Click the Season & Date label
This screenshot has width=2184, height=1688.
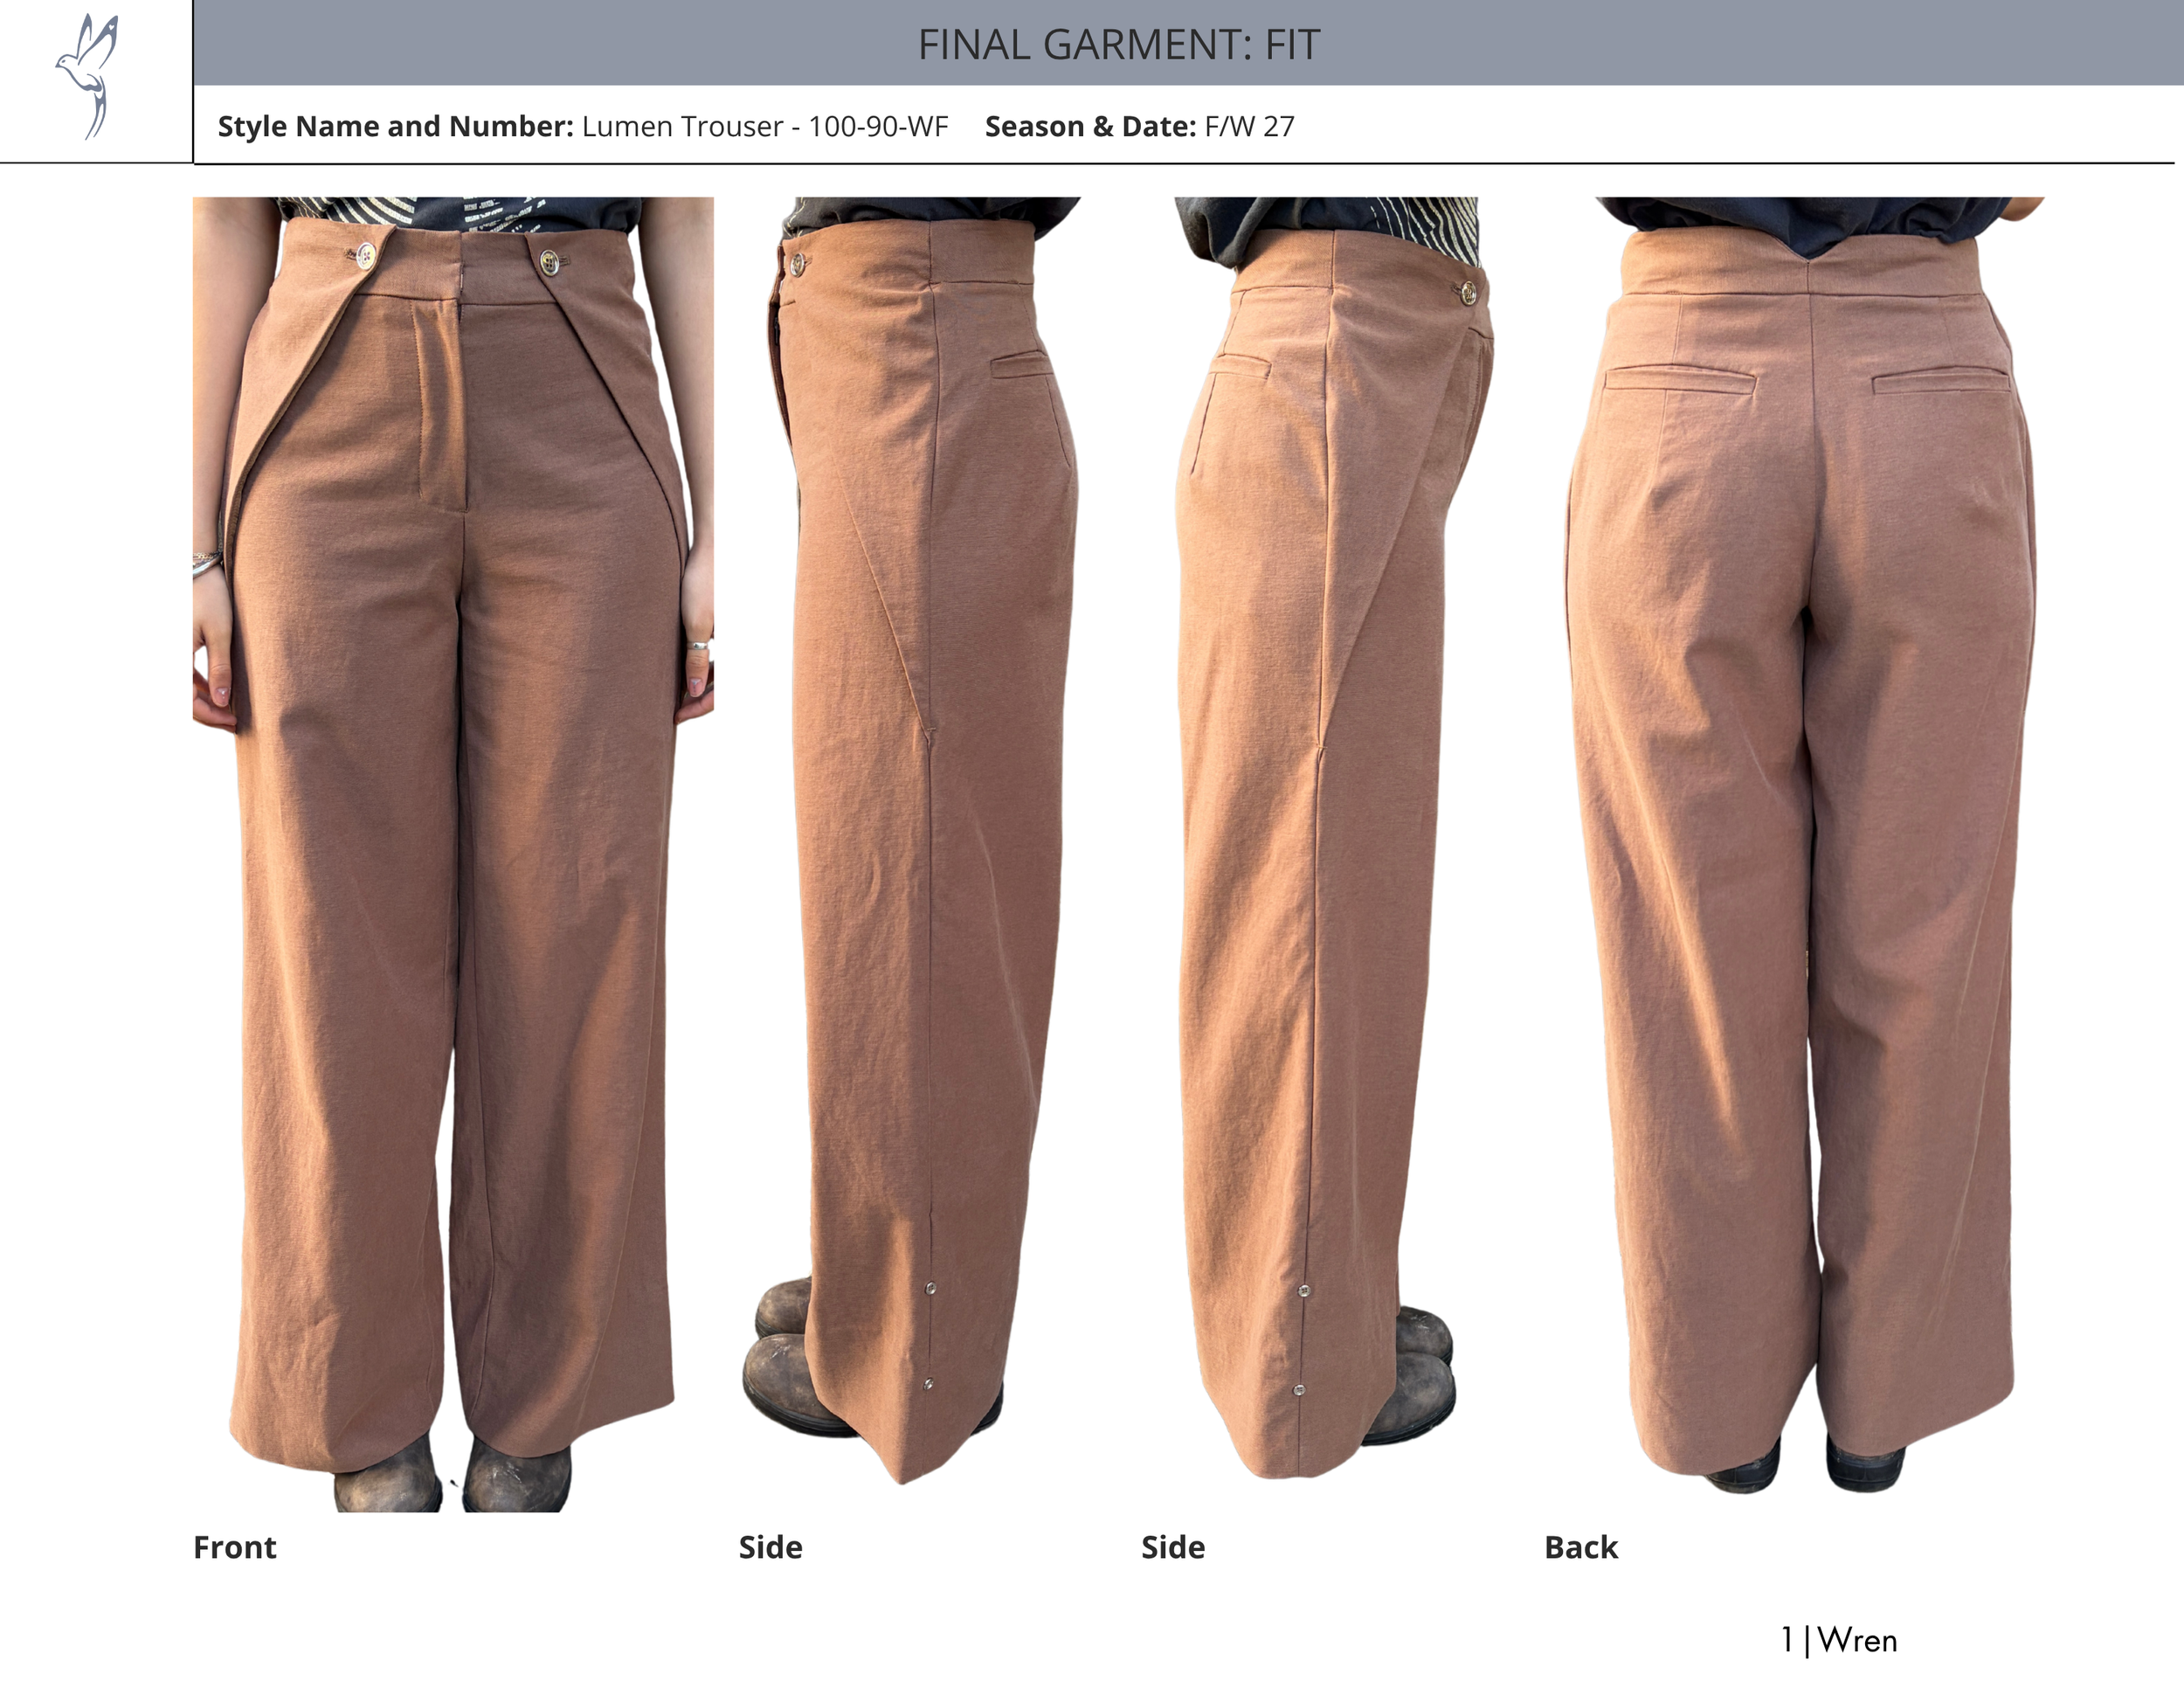point(1090,127)
